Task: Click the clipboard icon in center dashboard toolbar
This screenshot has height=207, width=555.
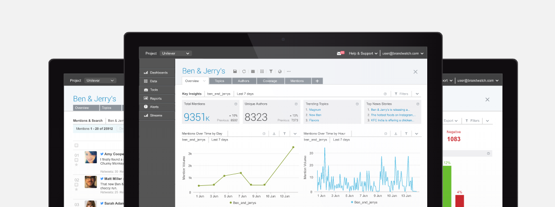Action: click(253, 72)
